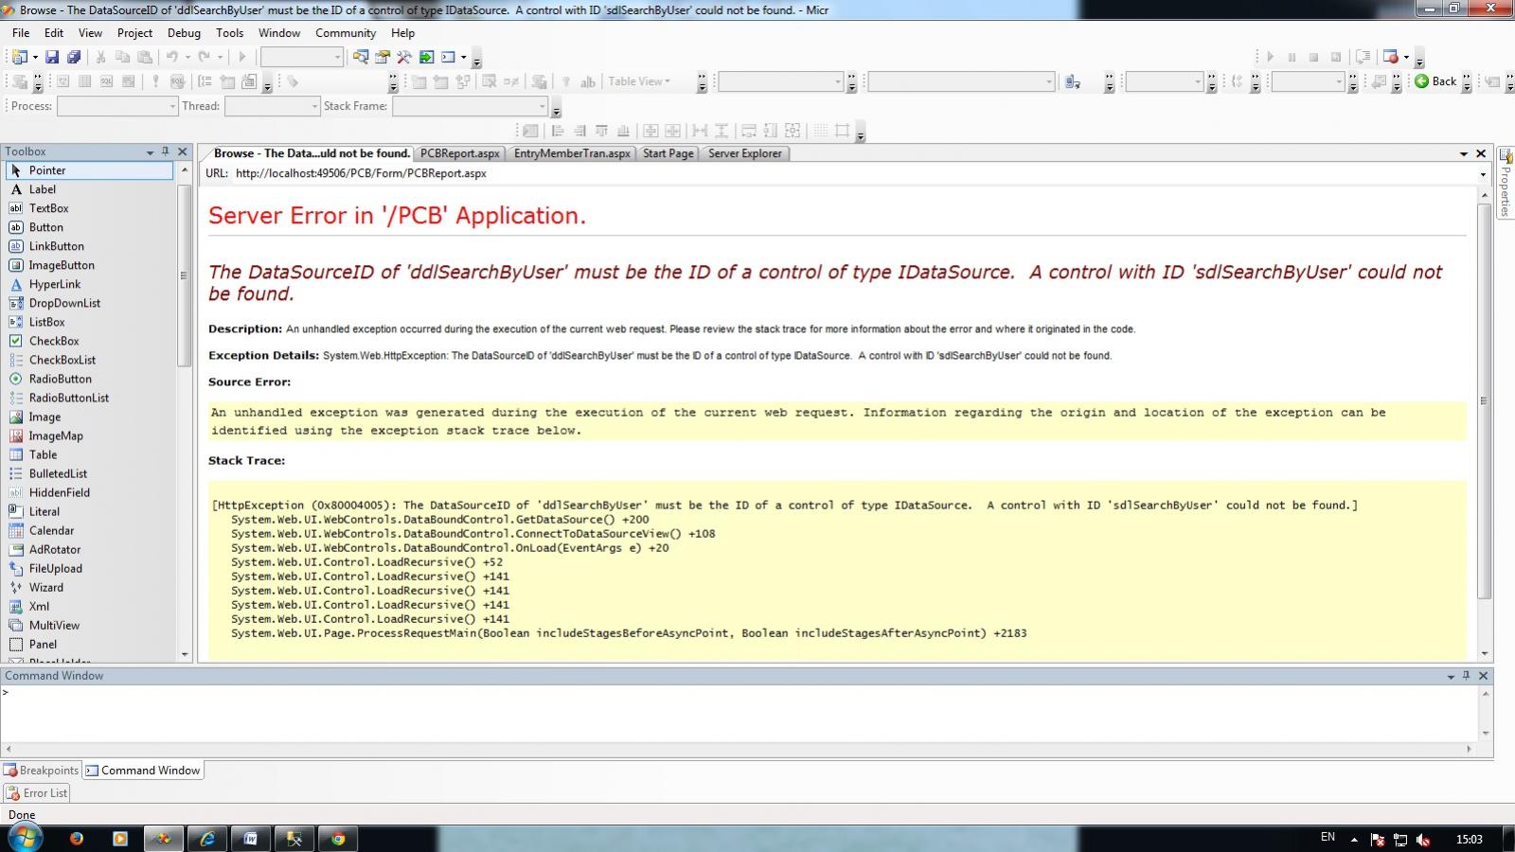
Task: Open the File menu
Action: 21,33
